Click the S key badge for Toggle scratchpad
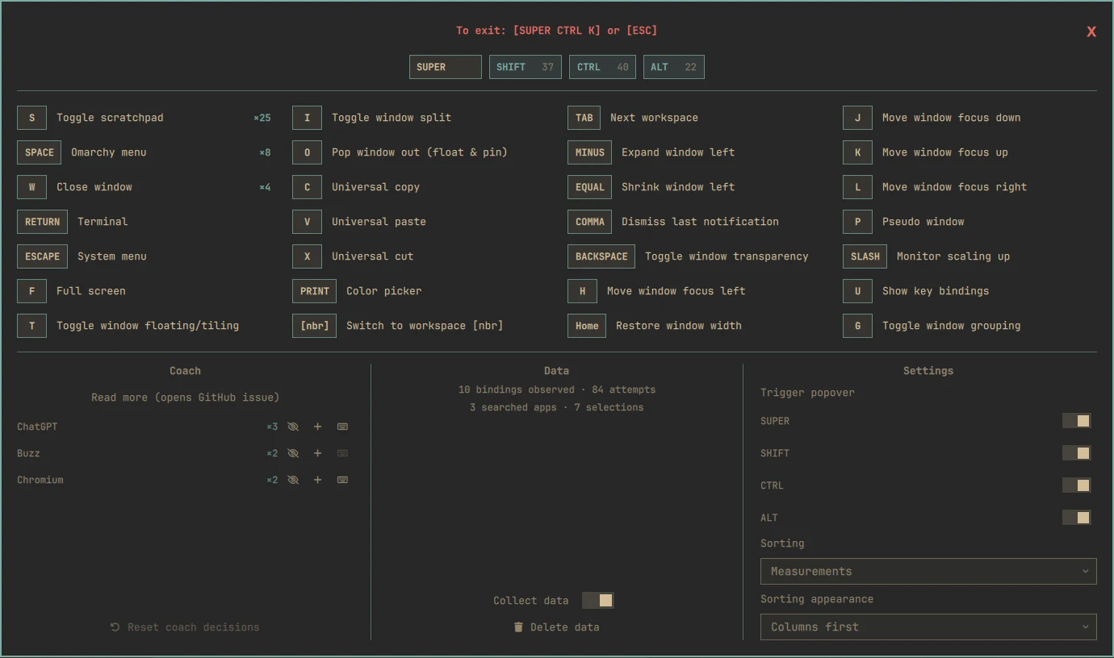The image size is (1114, 658). coord(31,118)
